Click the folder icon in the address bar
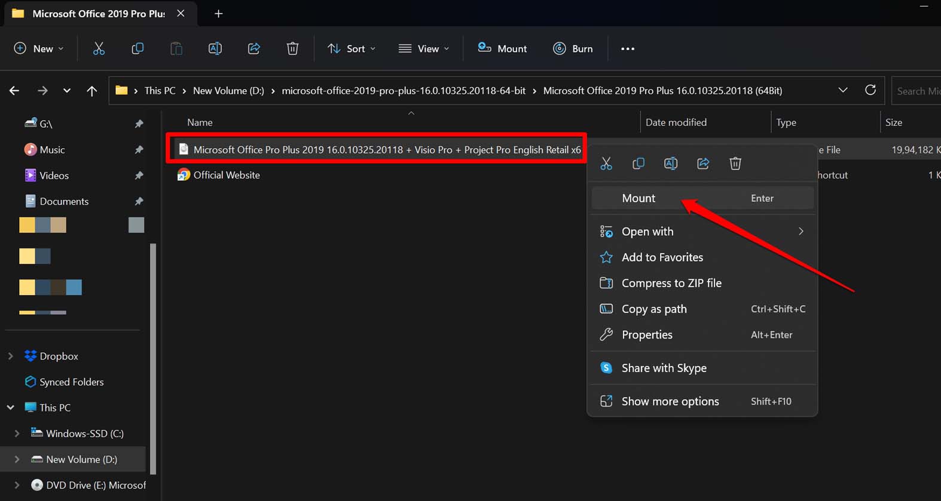 coord(121,90)
